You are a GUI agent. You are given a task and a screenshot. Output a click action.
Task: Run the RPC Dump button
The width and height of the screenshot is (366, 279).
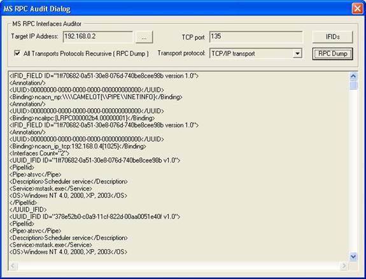333,54
